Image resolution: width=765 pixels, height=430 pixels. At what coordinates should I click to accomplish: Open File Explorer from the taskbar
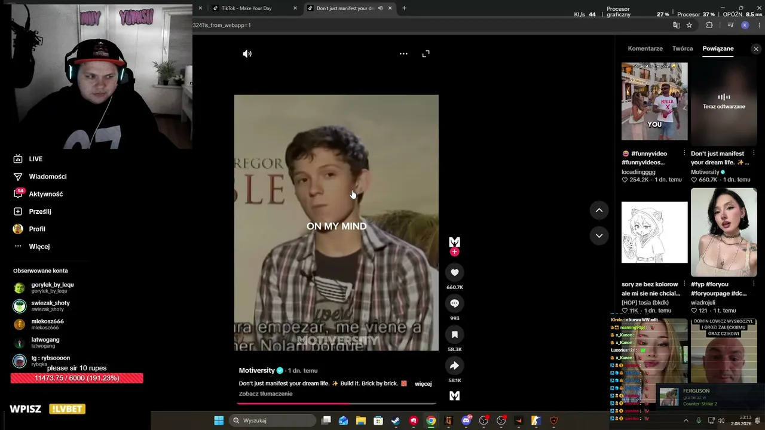361,420
